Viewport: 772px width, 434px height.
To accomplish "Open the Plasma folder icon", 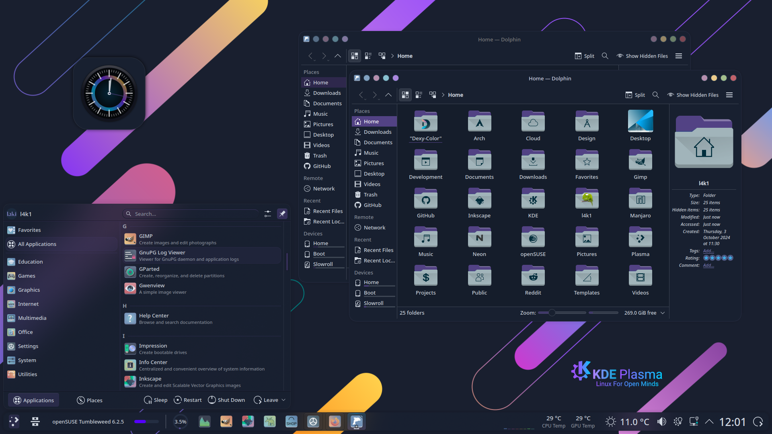I will 640,237.
